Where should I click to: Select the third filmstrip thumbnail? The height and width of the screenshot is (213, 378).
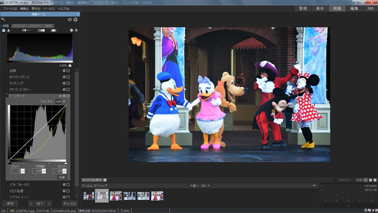[x=116, y=196]
